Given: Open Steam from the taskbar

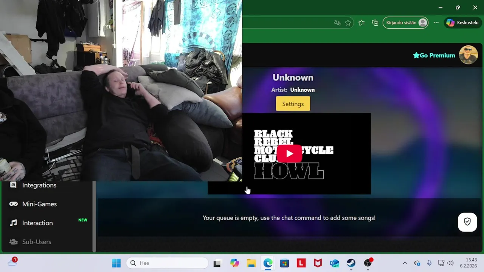Looking at the screenshot, I should 351,263.
